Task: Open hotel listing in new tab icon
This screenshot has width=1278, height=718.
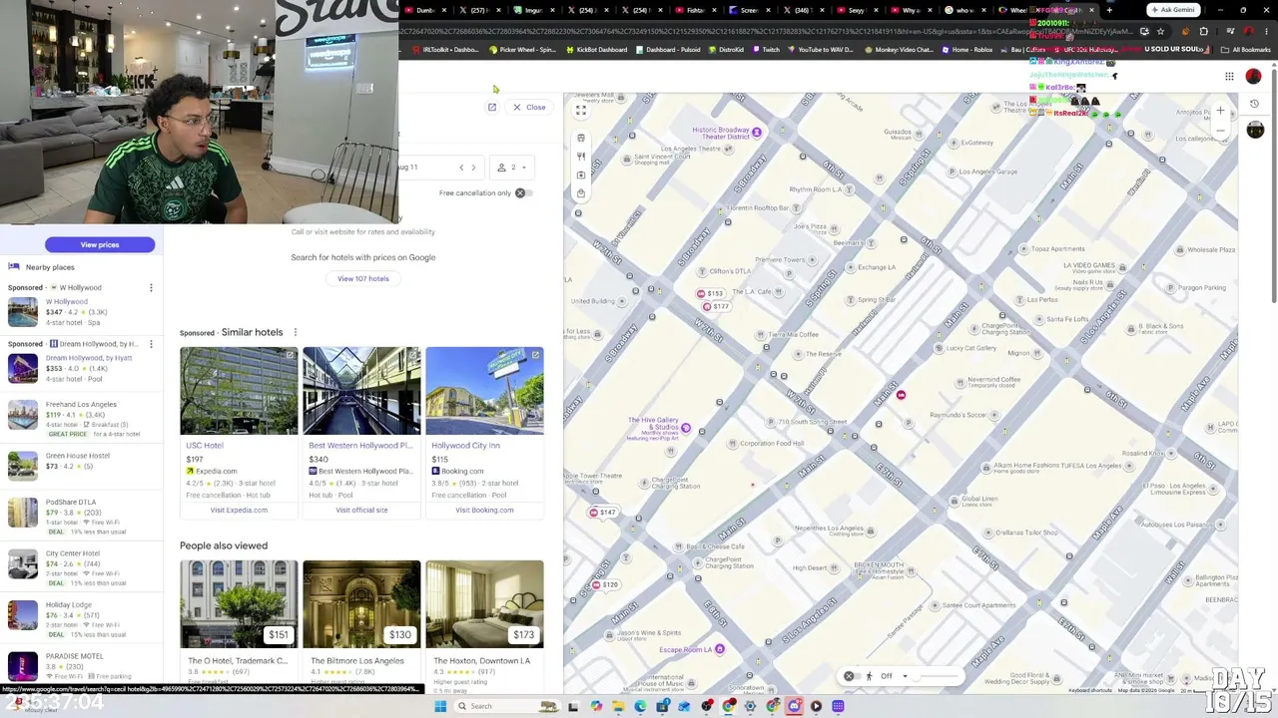Action: [492, 107]
